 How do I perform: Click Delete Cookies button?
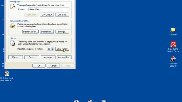click(30, 32)
